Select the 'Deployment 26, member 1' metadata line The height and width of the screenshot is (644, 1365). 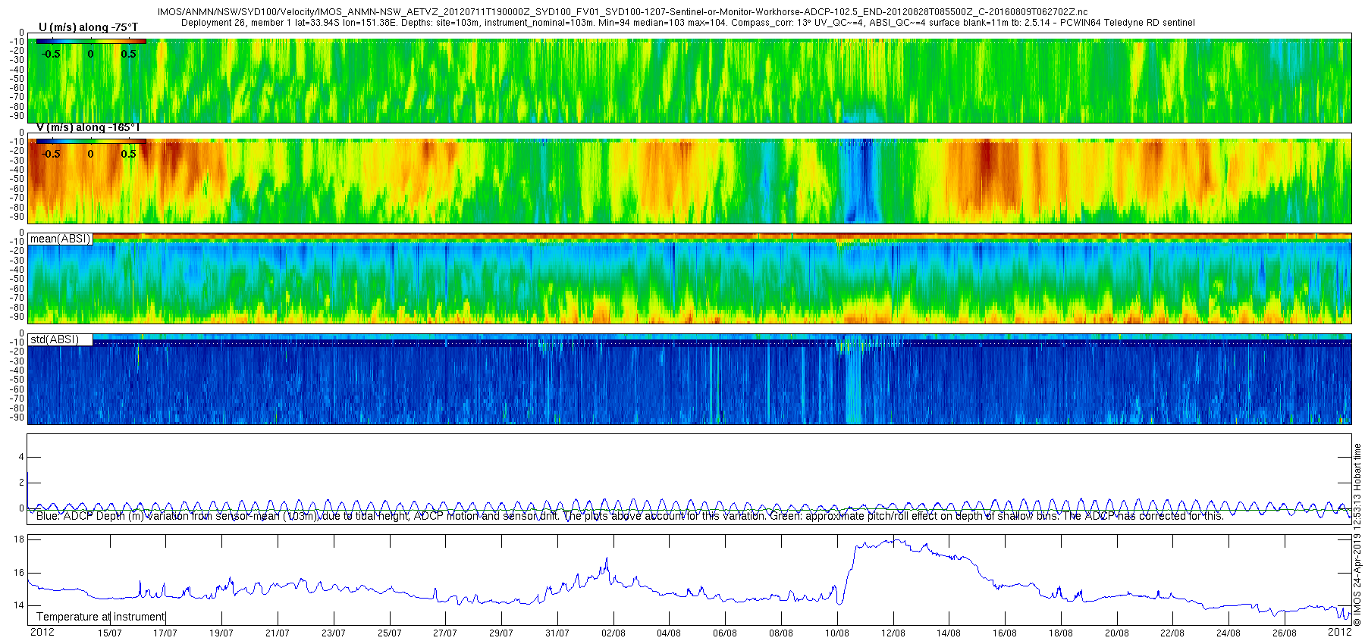coord(688,23)
